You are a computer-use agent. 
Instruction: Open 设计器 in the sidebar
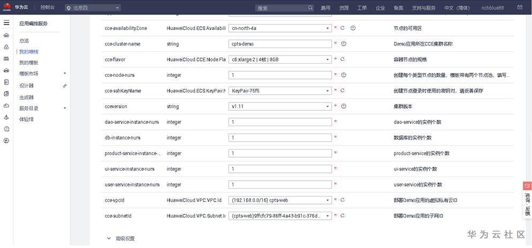pyautogui.click(x=26, y=86)
